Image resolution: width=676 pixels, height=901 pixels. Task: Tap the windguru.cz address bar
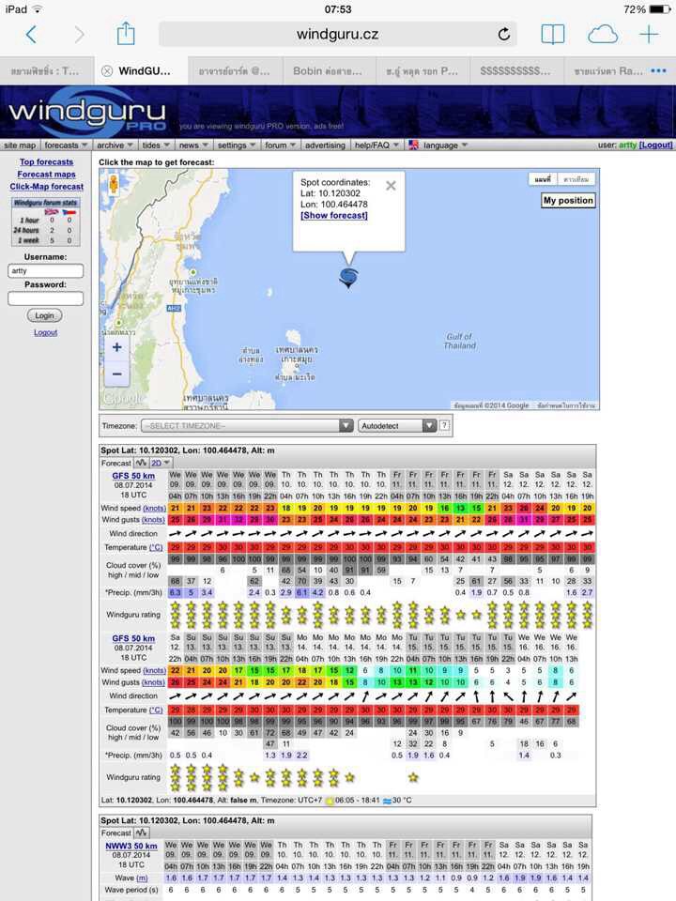click(x=337, y=35)
